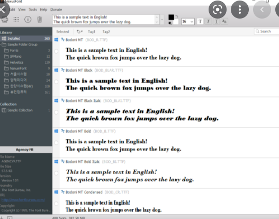279x219 pixels.
Task: Swap foreground and background colors
Action: point(177,16)
